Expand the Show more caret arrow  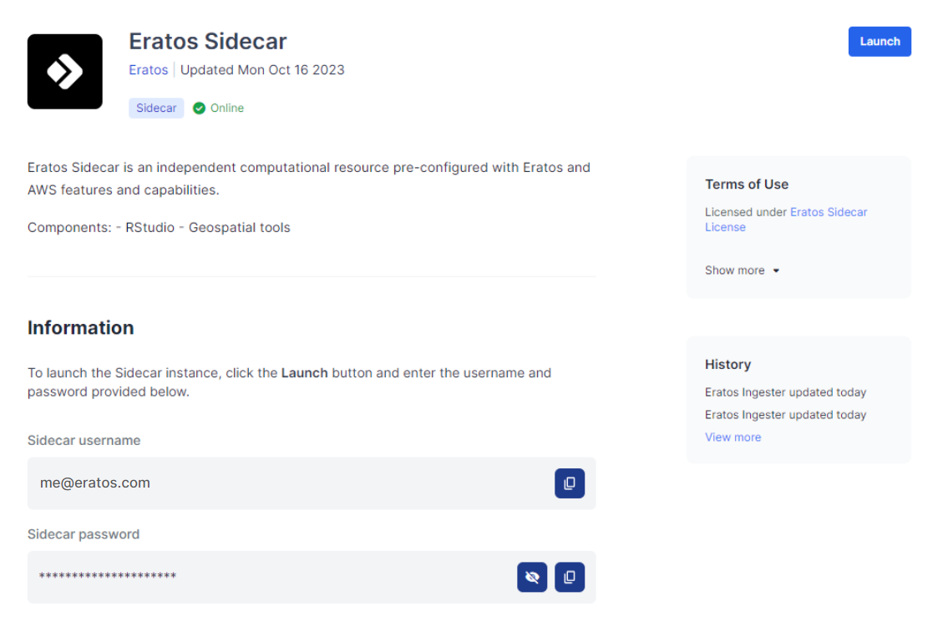click(776, 270)
